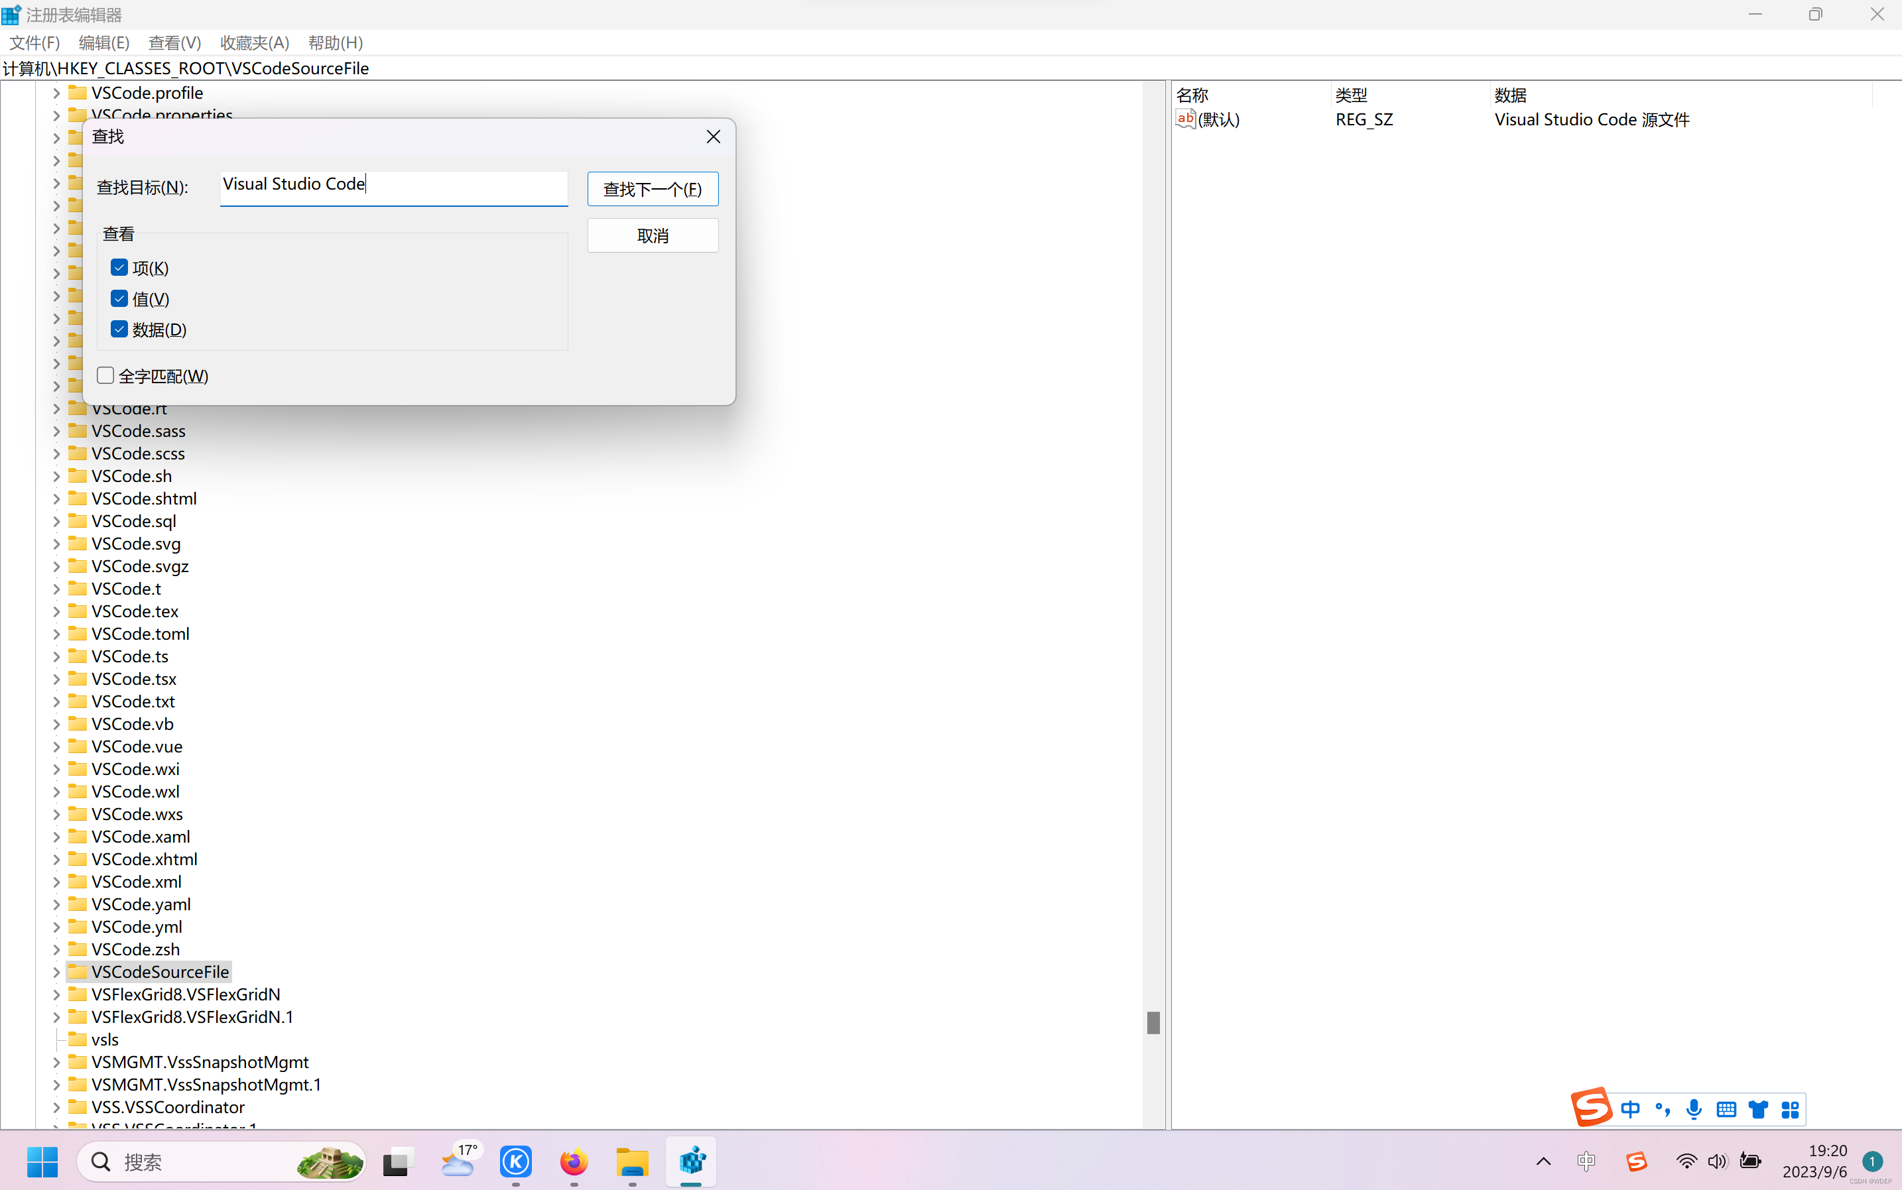Screen dimensions: 1902x1190
Task: Click the Sogou skin shirt icon
Action: point(1758,1110)
